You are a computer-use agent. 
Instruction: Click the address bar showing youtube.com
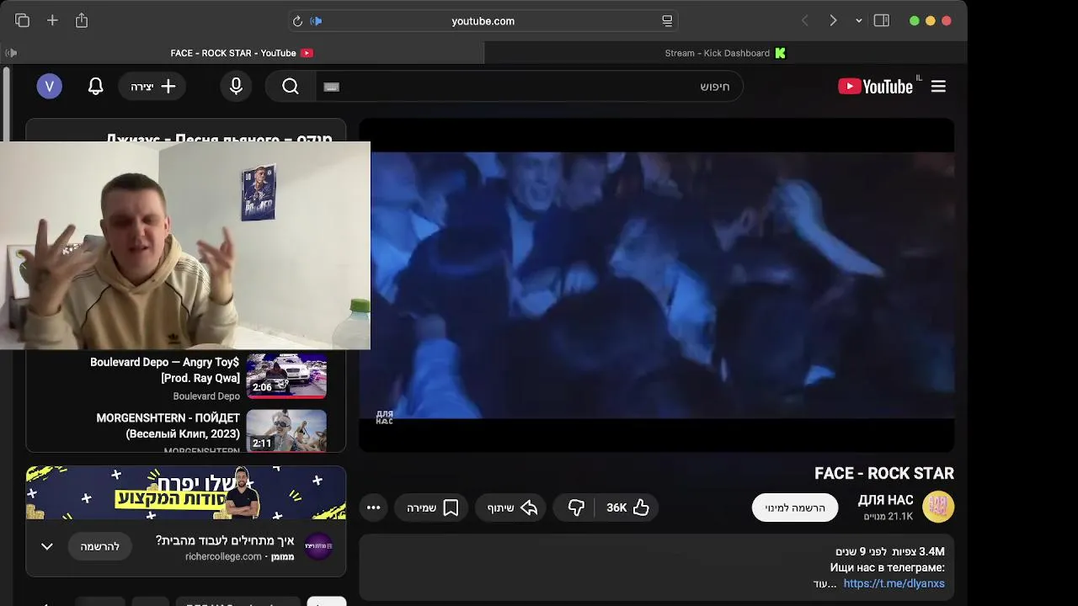pos(483,21)
